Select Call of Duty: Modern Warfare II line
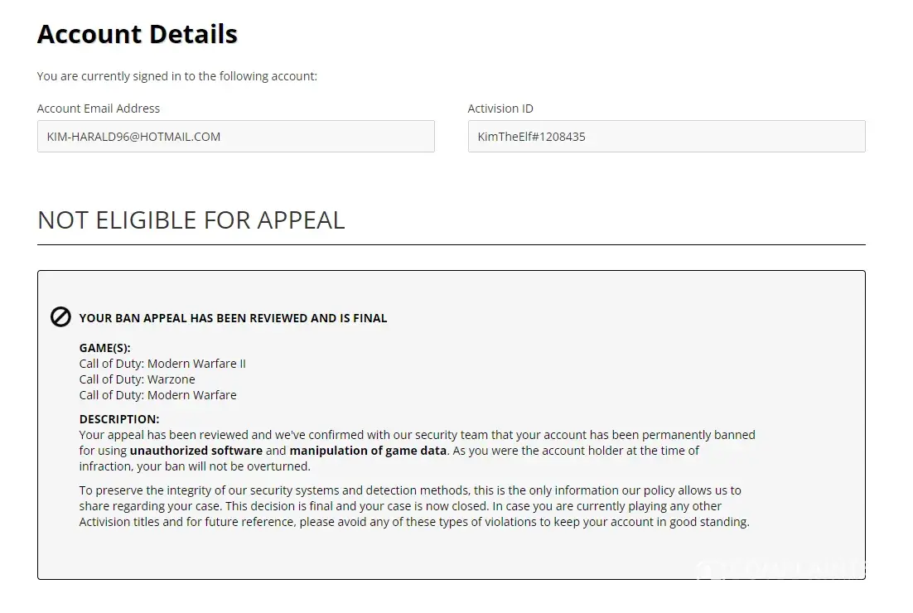Image resolution: width=913 pixels, height=613 pixels. click(162, 364)
